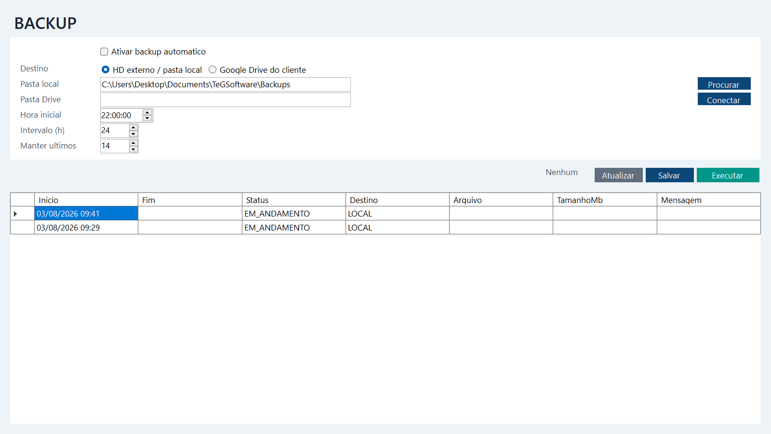Image resolution: width=771 pixels, height=434 pixels.
Task: Click the Executar button
Action: [728, 175]
